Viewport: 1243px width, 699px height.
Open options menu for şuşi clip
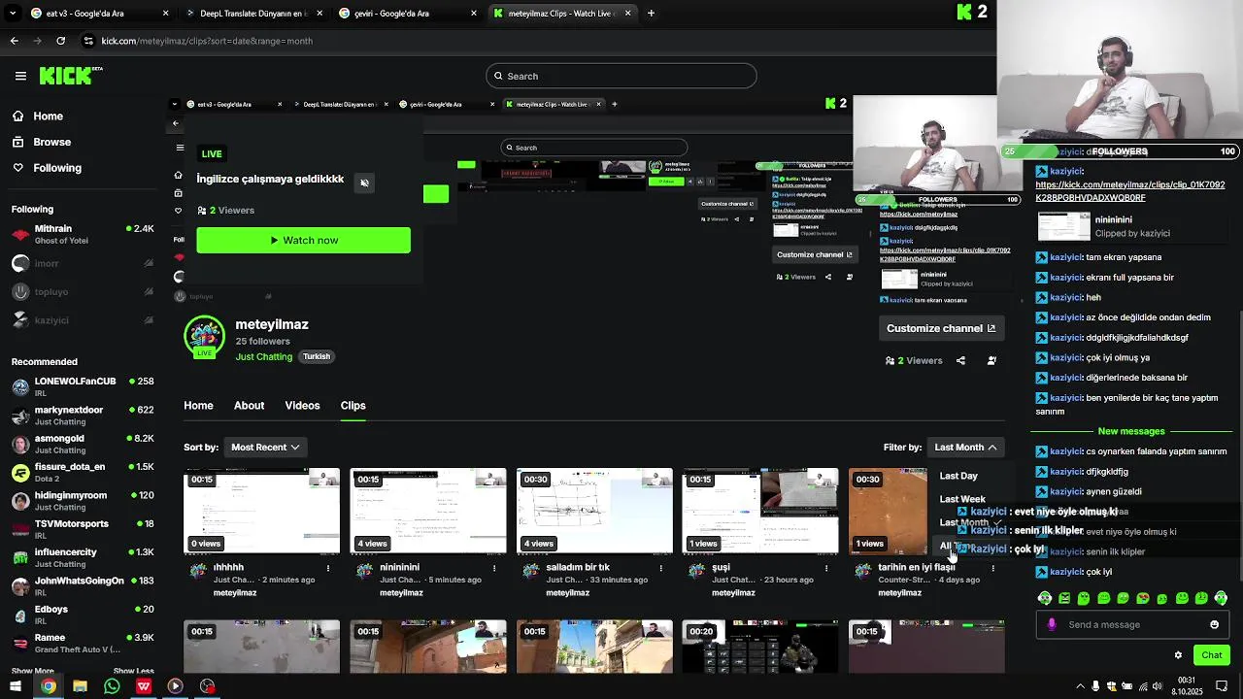click(826, 568)
